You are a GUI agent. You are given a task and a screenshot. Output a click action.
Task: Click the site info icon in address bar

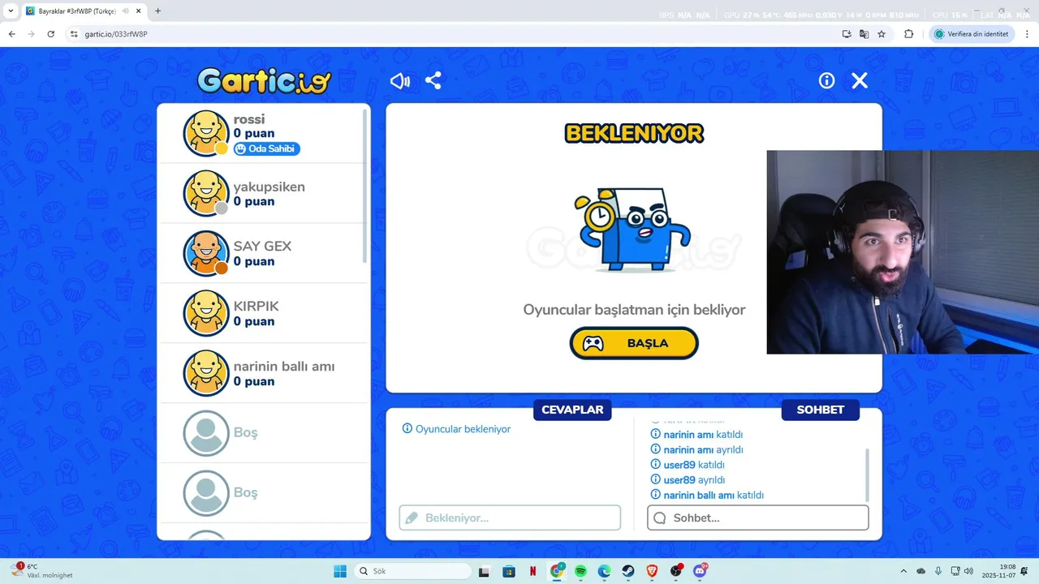(x=74, y=34)
